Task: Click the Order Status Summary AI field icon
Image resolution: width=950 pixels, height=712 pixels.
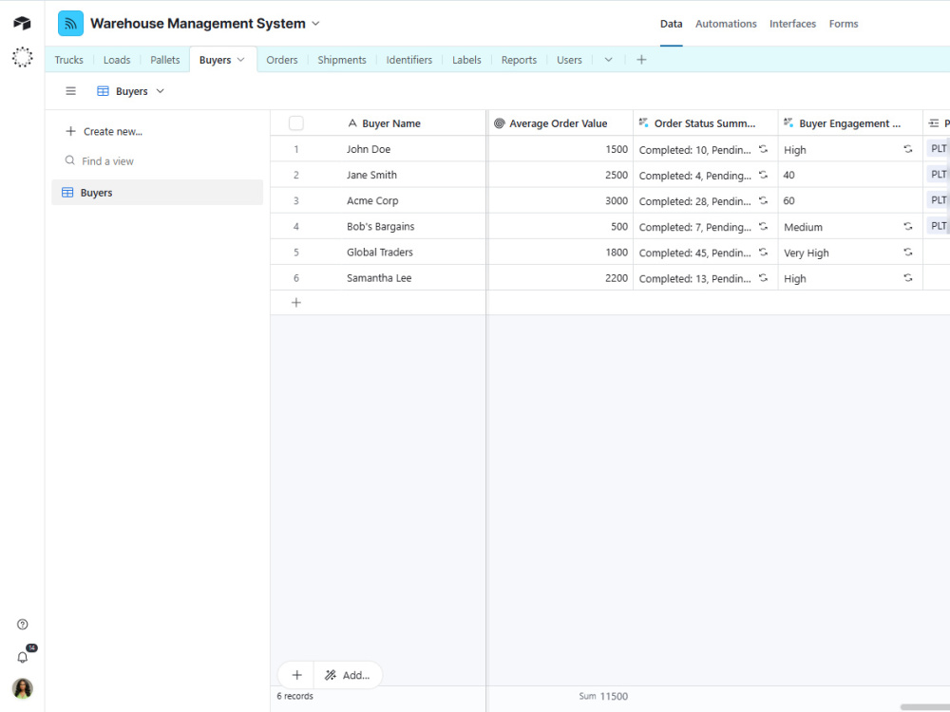Action: coord(643,122)
